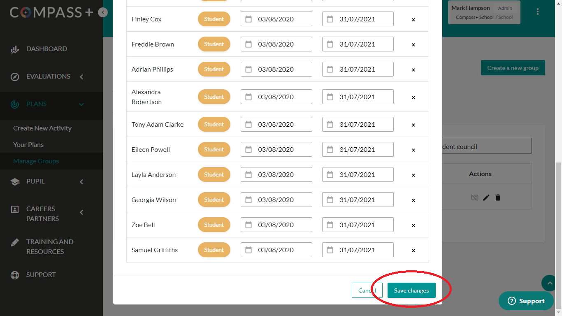Click the Dashboard chart icon
Screen dimensions: 562x316
15,49
